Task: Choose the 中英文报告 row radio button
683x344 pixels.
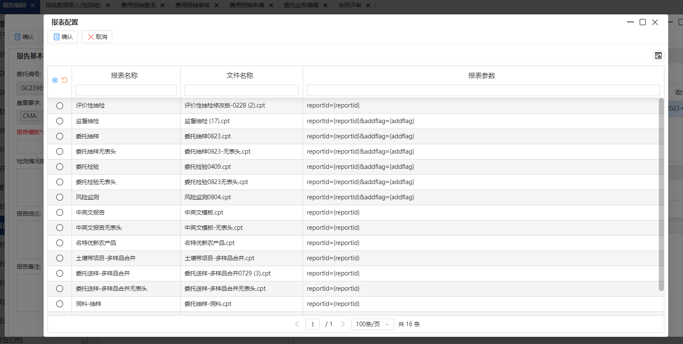Action: (x=60, y=212)
